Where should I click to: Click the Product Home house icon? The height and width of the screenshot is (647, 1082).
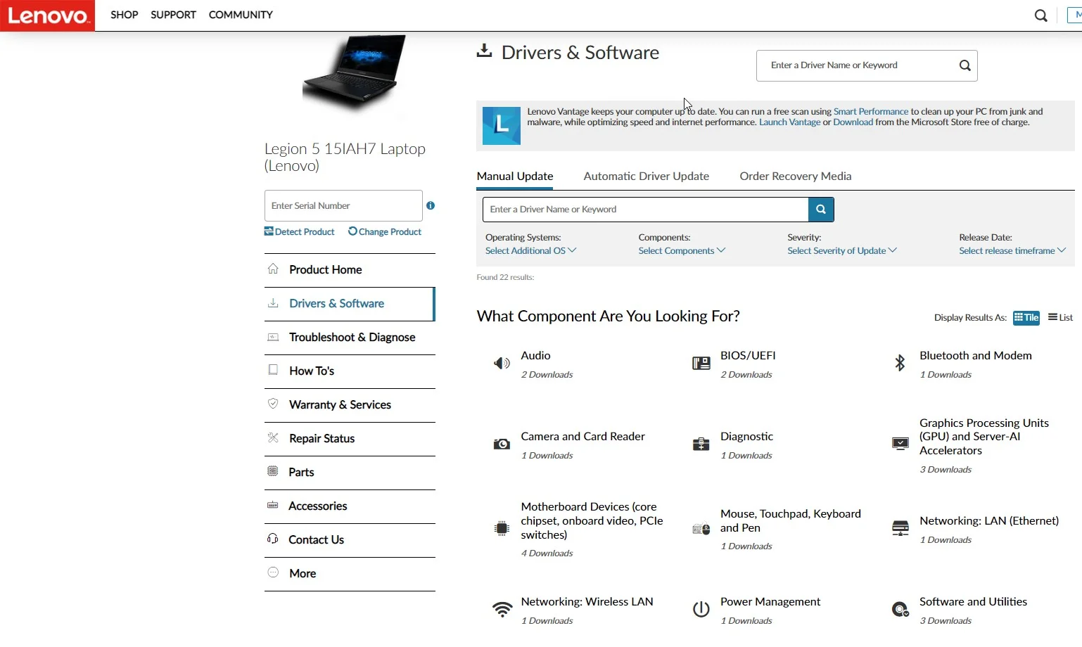pyautogui.click(x=273, y=269)
